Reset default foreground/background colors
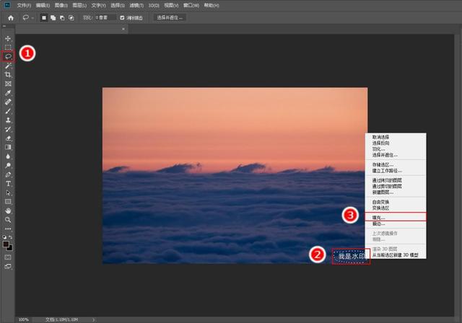The image size is (462, 323). point(4,237)
